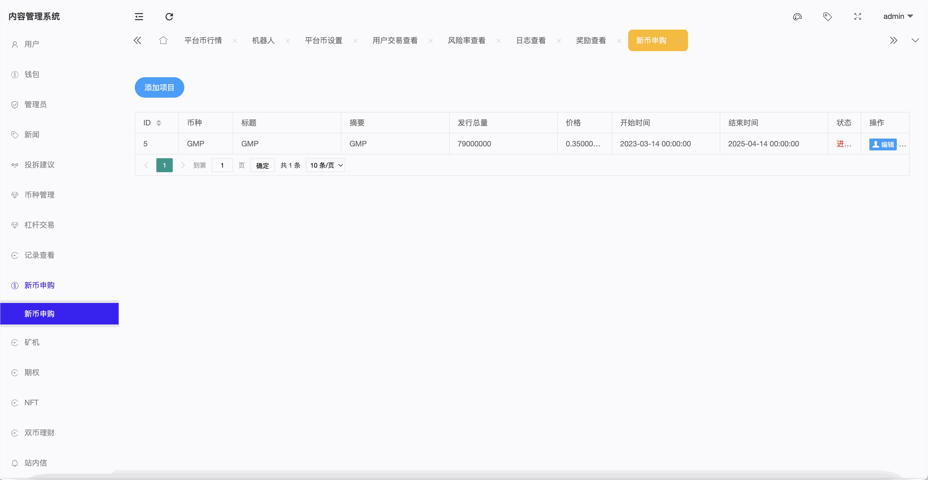Collapse all tabs with the left double-arrow
The width and height of the screenshot is (928, 480).
137,40
